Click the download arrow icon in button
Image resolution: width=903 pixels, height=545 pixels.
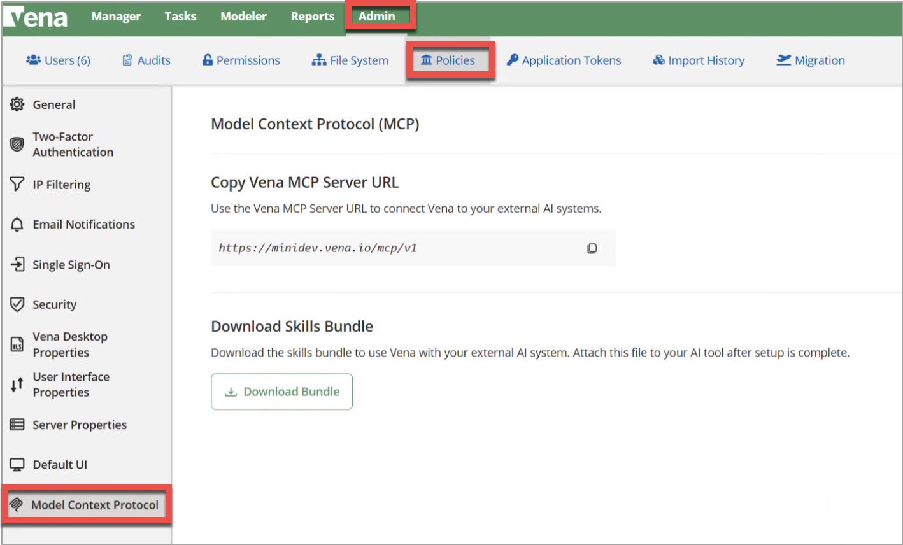pyautogui.click(x=231, y=392)
